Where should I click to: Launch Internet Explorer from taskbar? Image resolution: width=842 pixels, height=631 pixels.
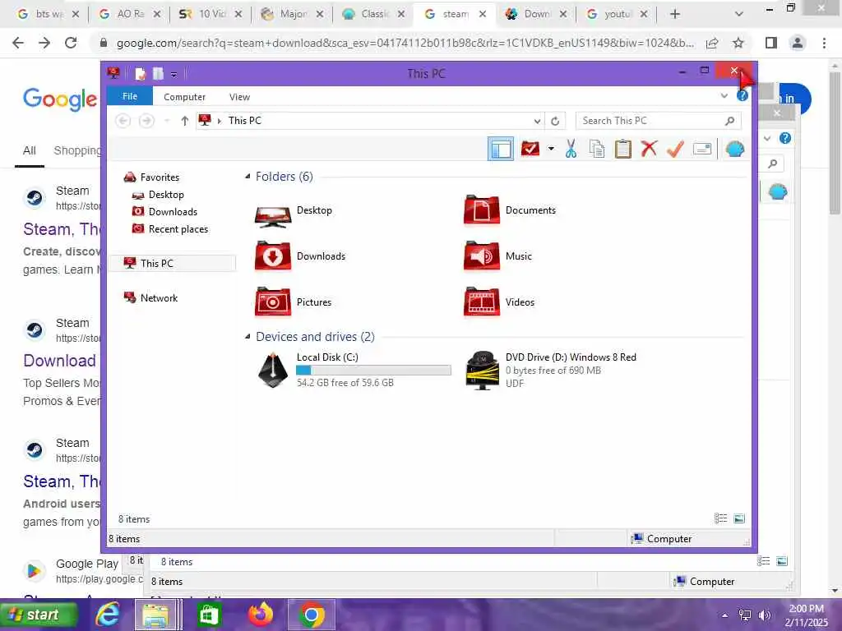pos(106,615)
